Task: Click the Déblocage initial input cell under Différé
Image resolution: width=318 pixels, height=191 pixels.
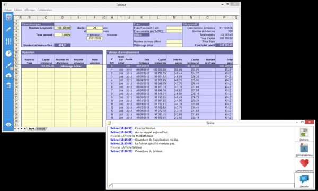Action: click(174, 45)
